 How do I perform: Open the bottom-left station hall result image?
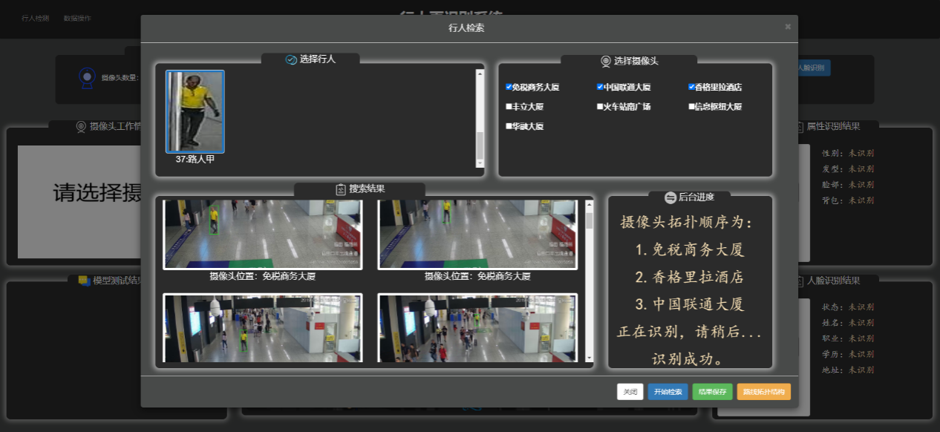pyautogui.click(x=263, y=327)
